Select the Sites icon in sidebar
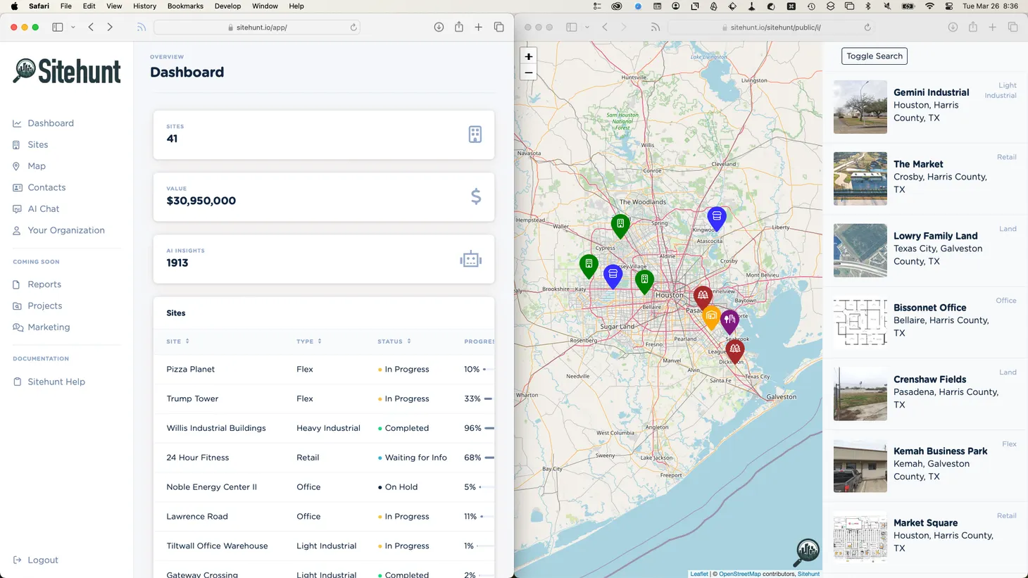The width and height of the screenshot is (1028, 578). tap(16, 144)
